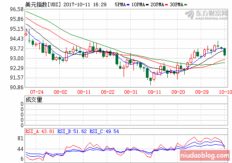Screen dimensions: 232x163
Task: Select the 09-20 date label
Action: coord(178,92)
